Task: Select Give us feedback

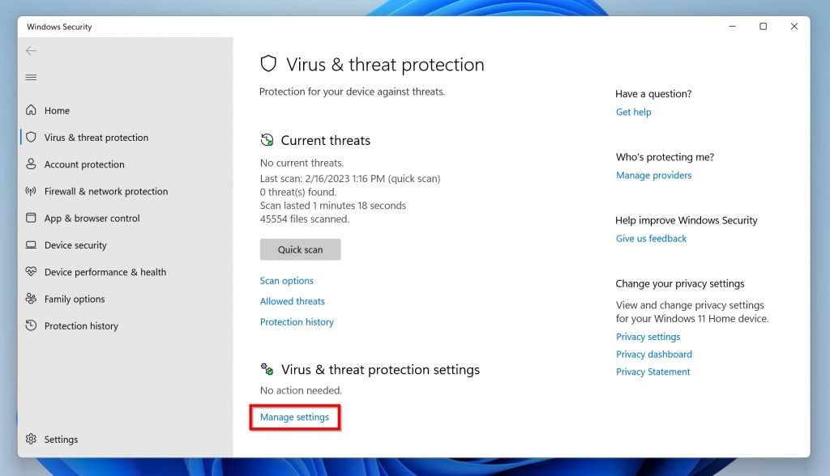Action: [651, 238]
